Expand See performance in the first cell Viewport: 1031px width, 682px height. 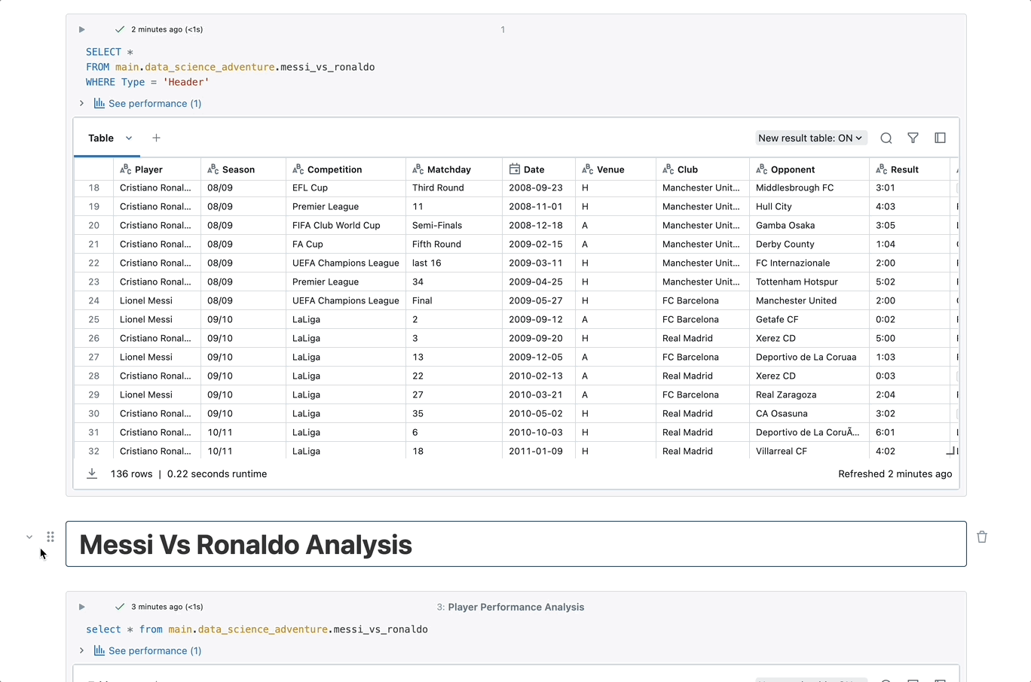pyautogui.click(x=81, y=103)
